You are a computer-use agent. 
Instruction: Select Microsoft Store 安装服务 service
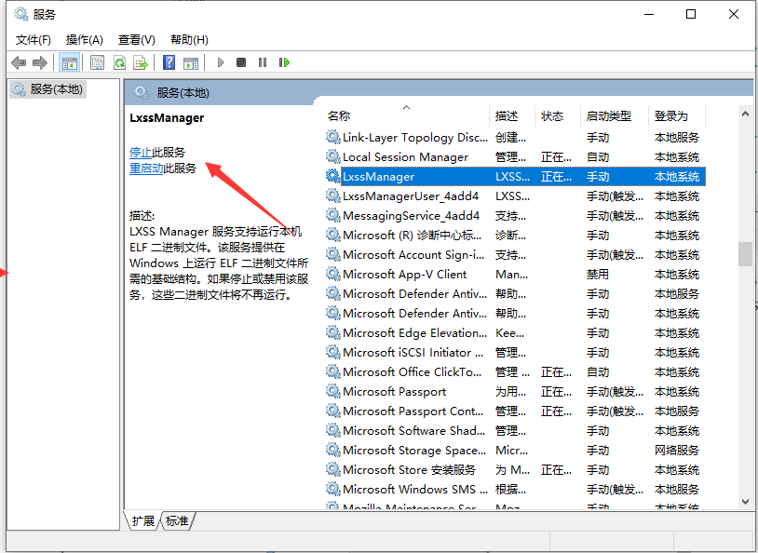(515, 470)
